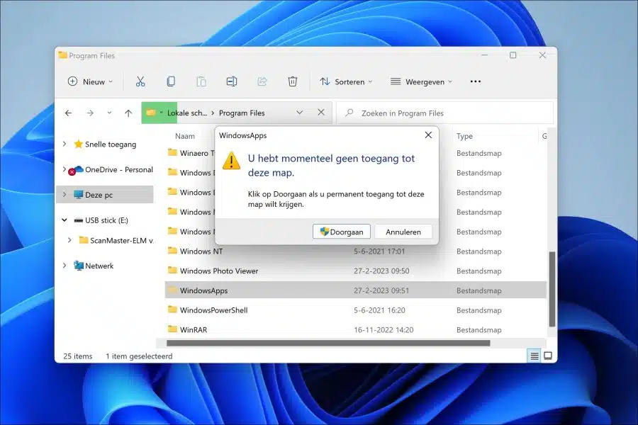The height and width of the screenshot is (425, 638).
Task: Go back with the left arrow
Action: click(x=68, y=113)
